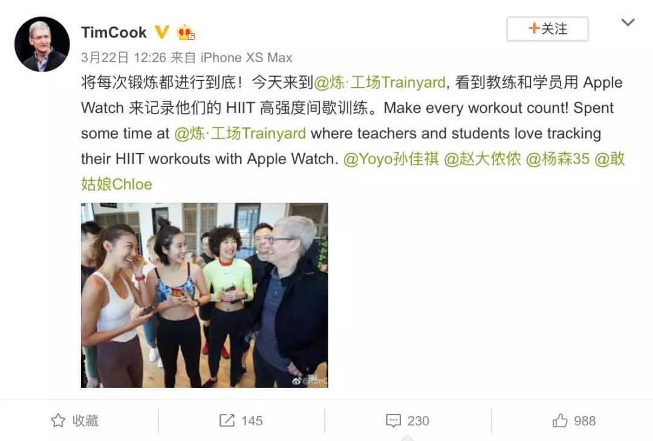This screenshot has width=653, height=441.
Task: Click the membership crown badge icon
Action: tap(186, 33)
